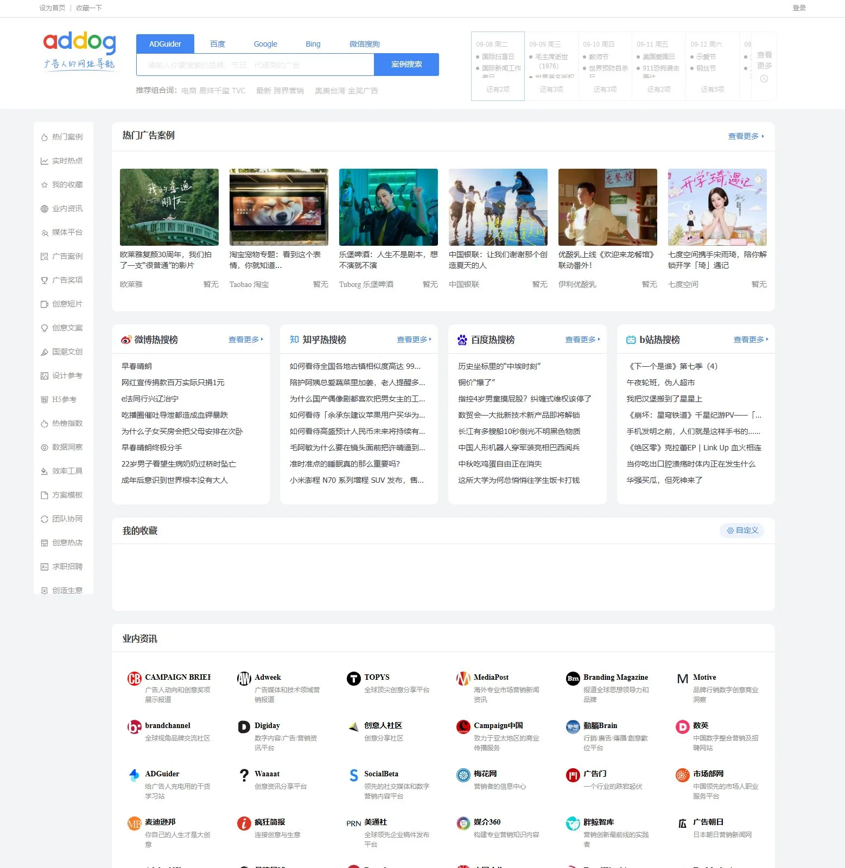This screenshot has height=868, width=845.
Task: Switch to the 百度 search tab
Action: pos(218,44)
